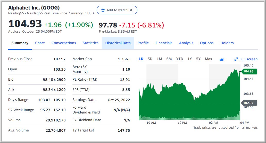Click the PE Ratio (TTM) value 18.91

[125, 80]
